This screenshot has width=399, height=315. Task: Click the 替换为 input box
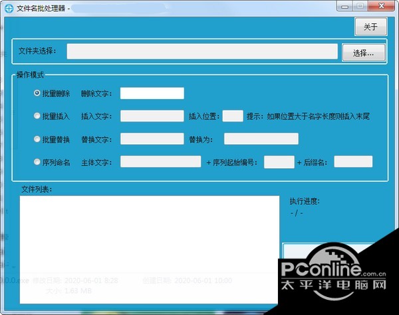[261, 139]
